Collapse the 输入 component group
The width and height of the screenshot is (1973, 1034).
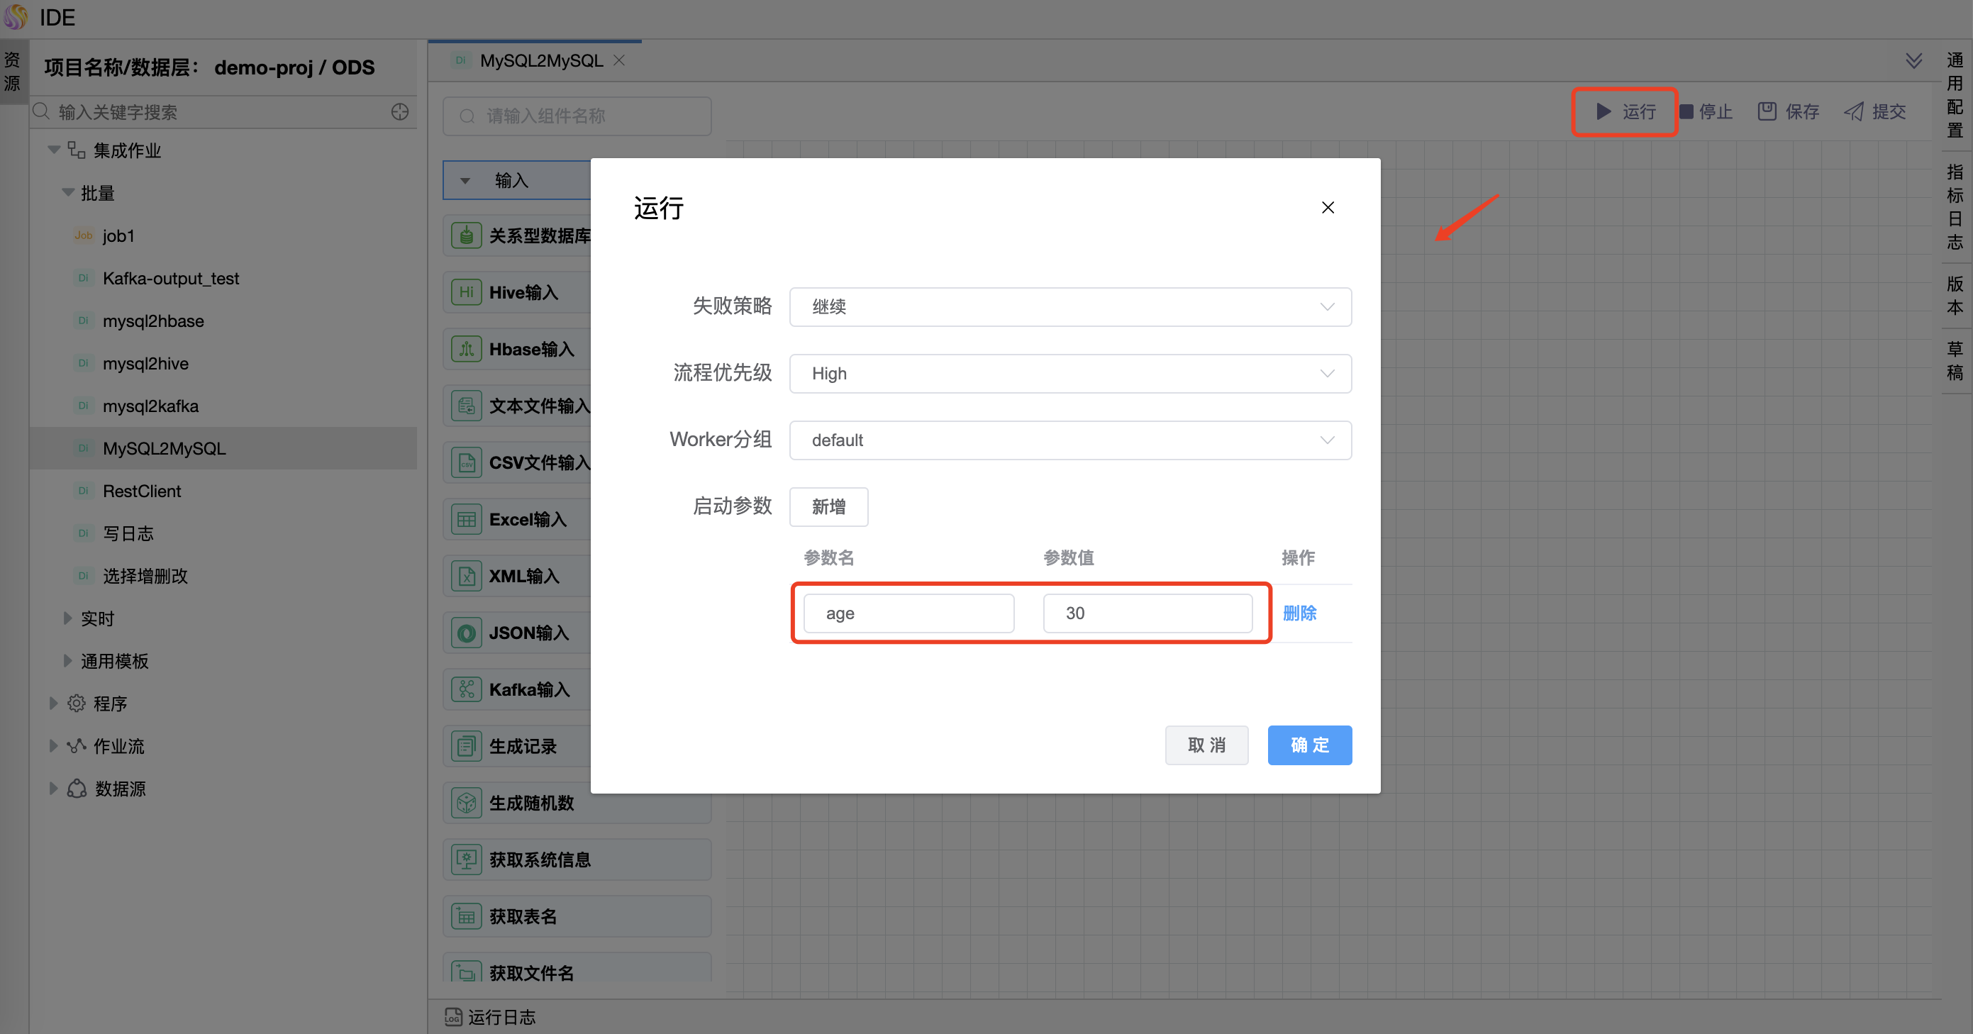pyautogui.click(x=465, y=181)
